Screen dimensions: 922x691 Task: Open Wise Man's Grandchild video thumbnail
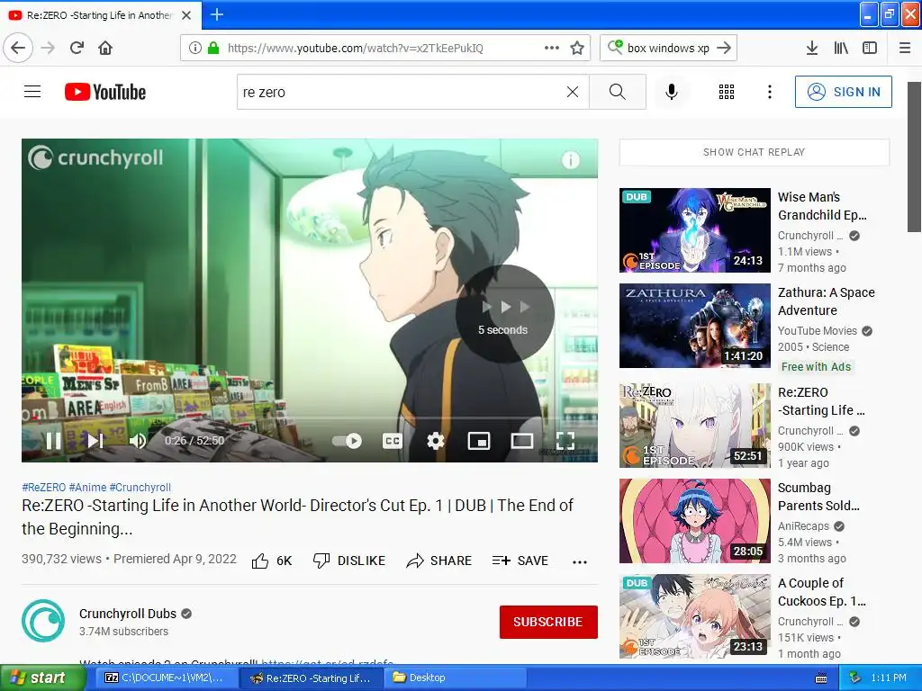[695, 230]
